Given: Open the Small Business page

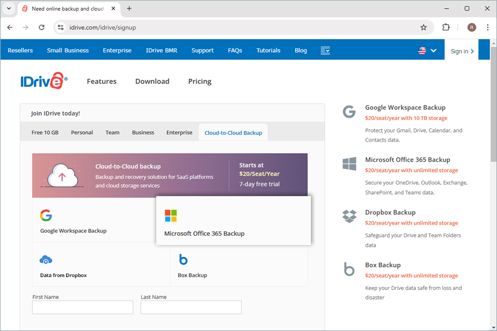Looking at the screenshot, I should [68, 51].
